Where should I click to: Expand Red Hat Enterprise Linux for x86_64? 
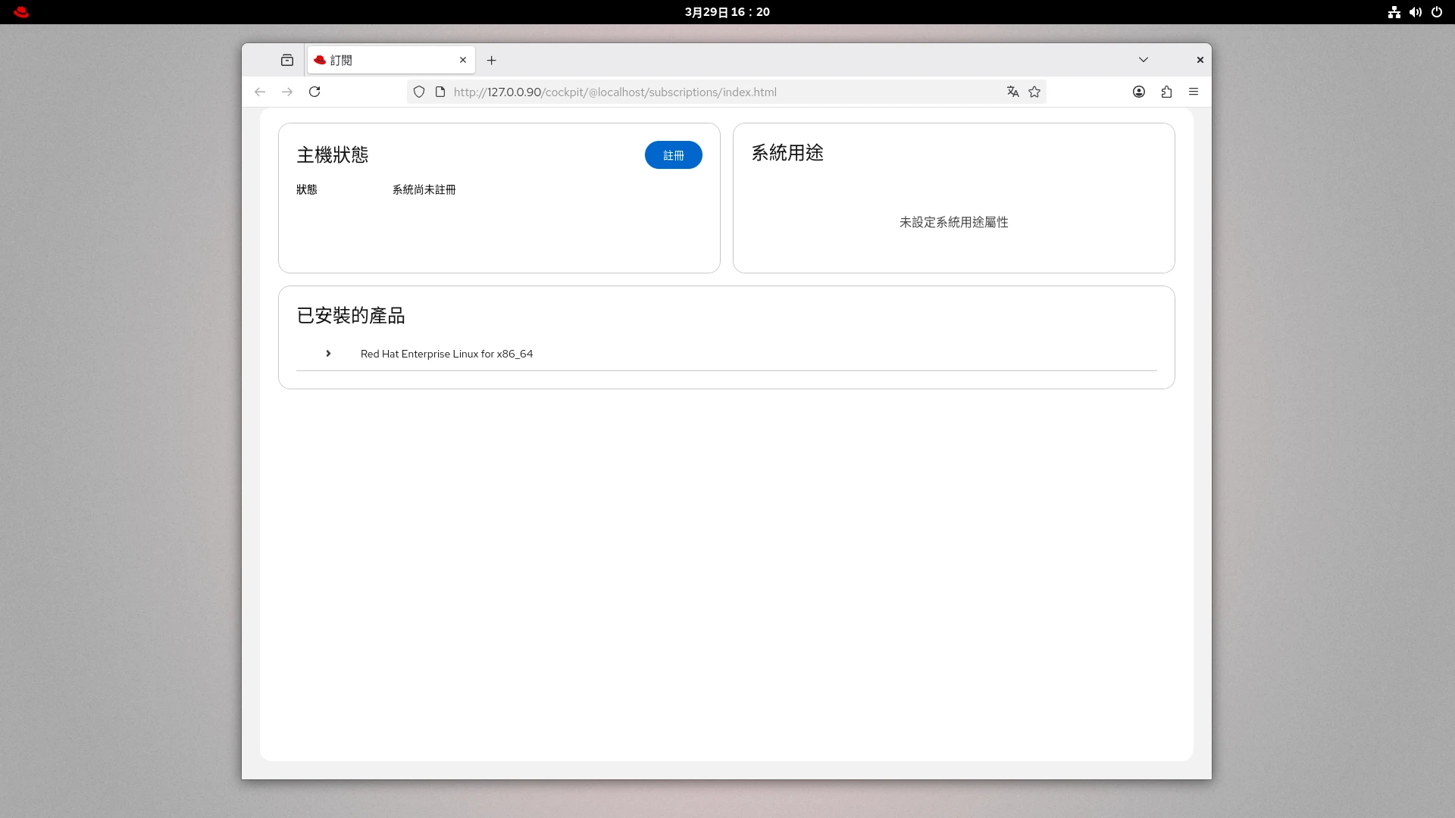[x=328, y=354]
